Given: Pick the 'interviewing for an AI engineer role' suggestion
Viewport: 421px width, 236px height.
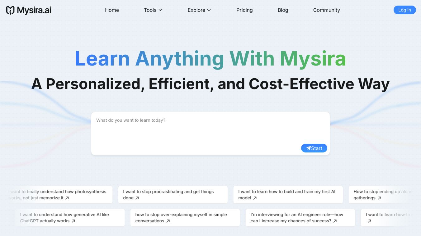Looking at the screenshot, I should tap(300, 218).
